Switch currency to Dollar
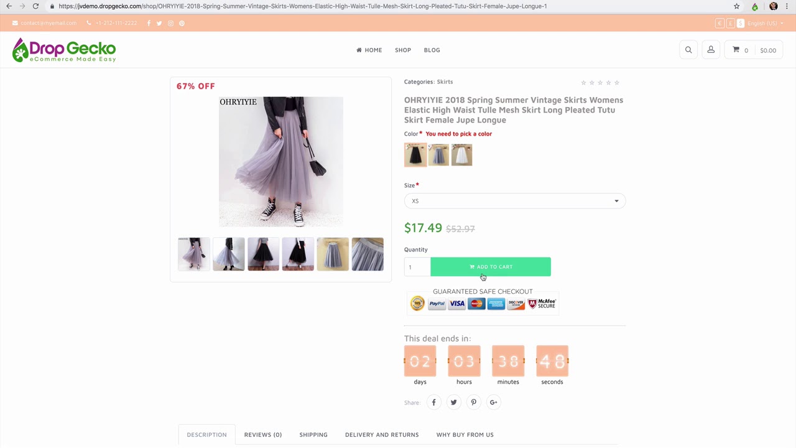The image size is (796, 448). tap(740, 23)
